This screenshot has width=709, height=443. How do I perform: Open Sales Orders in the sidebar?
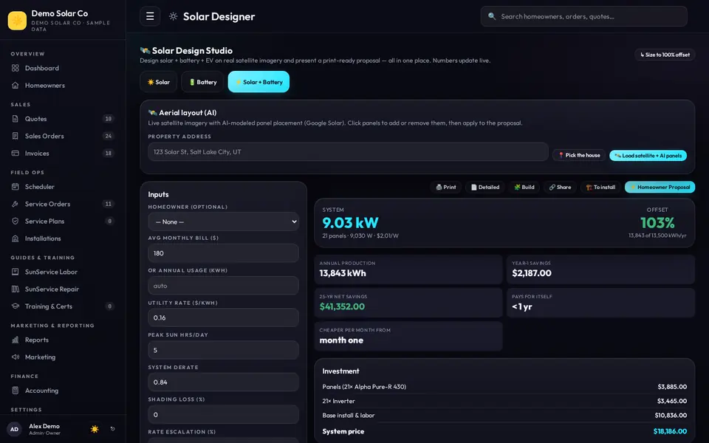[63, 136]
